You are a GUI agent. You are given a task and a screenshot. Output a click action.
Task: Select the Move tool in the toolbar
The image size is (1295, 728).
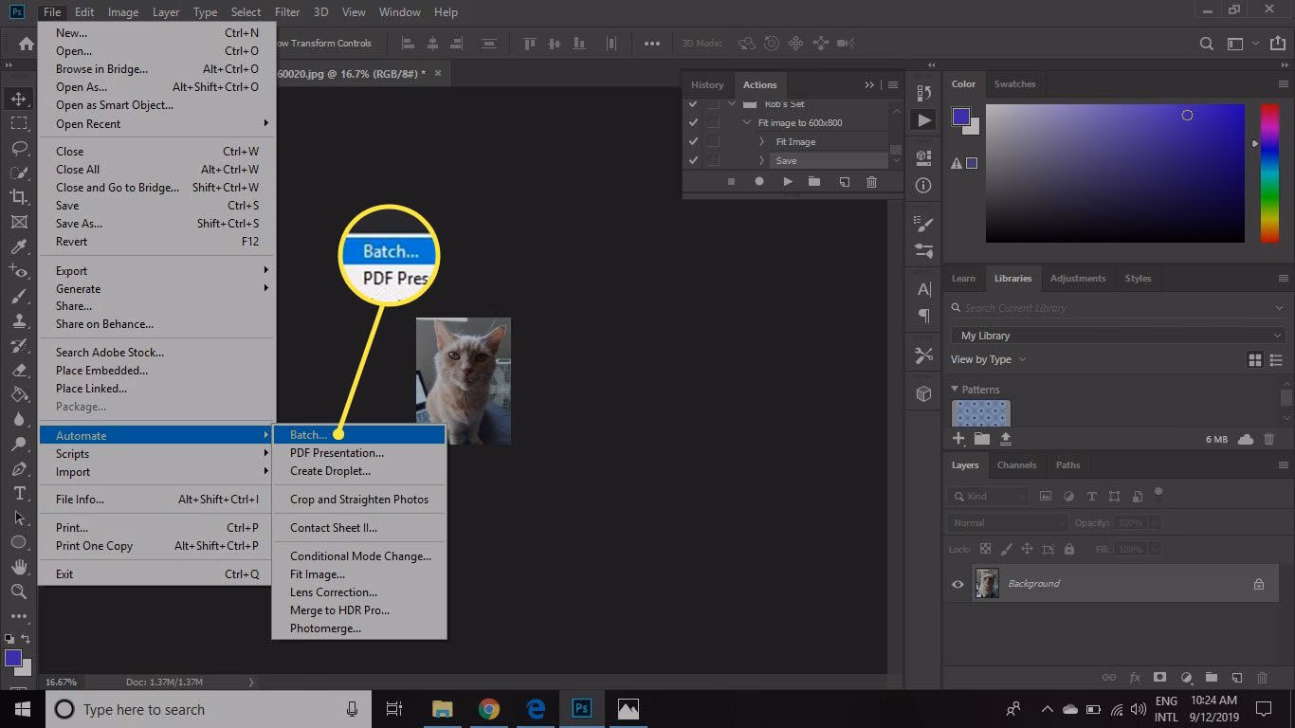19,98
